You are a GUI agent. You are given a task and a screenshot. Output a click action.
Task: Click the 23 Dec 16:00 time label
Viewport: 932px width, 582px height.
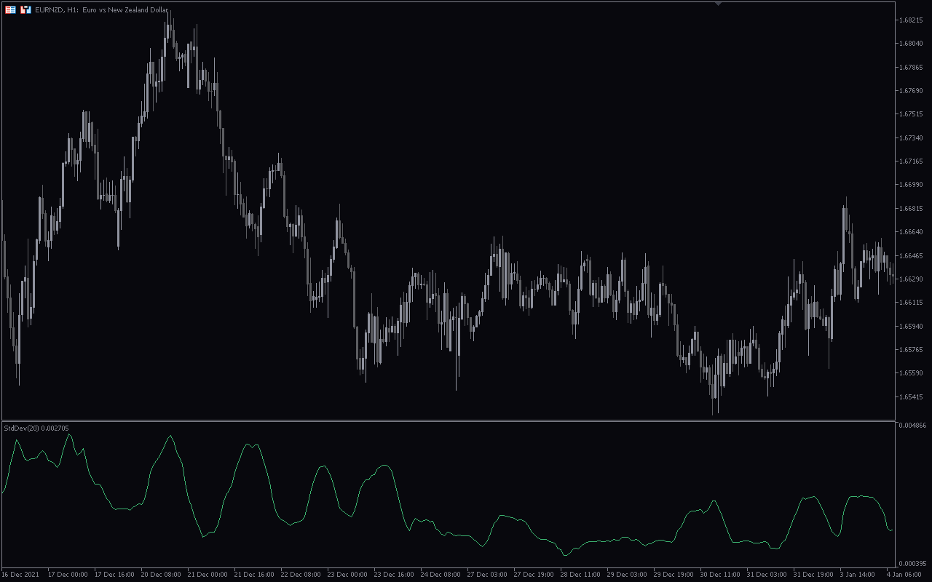click(394, 575)
